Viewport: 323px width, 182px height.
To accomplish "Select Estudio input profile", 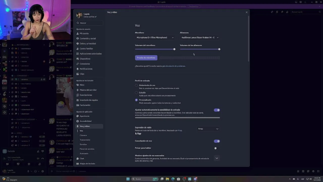I will (x=137, y=93).
